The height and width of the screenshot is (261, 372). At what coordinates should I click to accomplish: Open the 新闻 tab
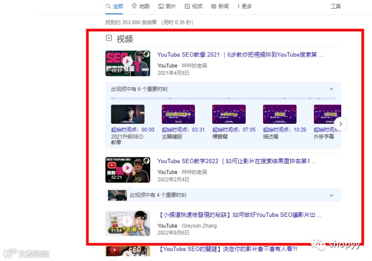pyautogui.click(x=220, y=6)
